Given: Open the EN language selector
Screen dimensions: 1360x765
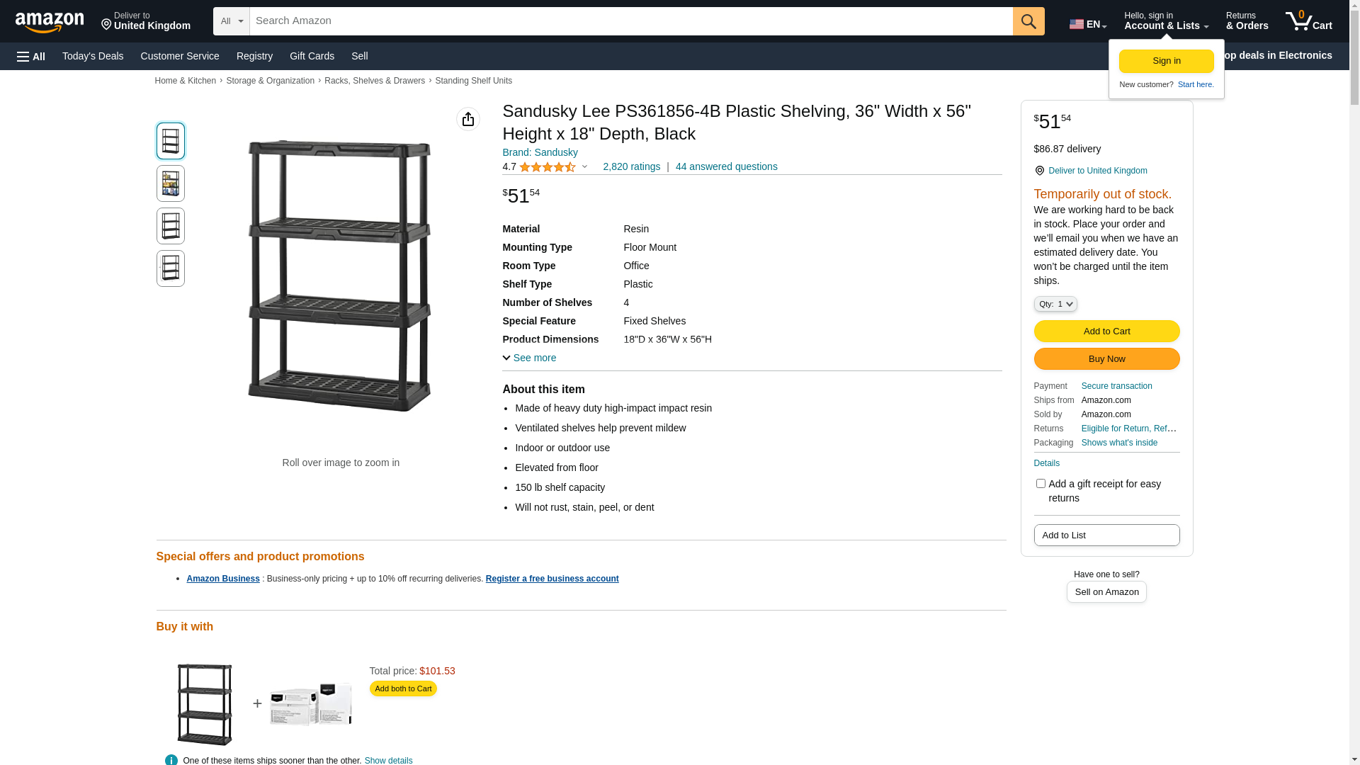Looking at the screenshot, I should pos(1088,24).
